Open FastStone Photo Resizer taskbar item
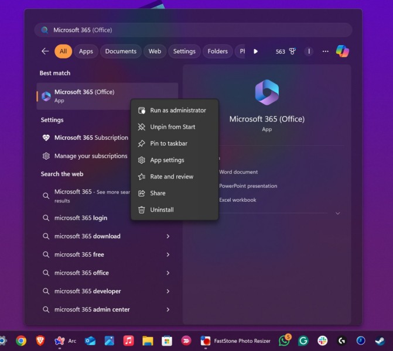The width and height of the screenshot is (393, 351). pyautogui.click(x=235, y=340)
